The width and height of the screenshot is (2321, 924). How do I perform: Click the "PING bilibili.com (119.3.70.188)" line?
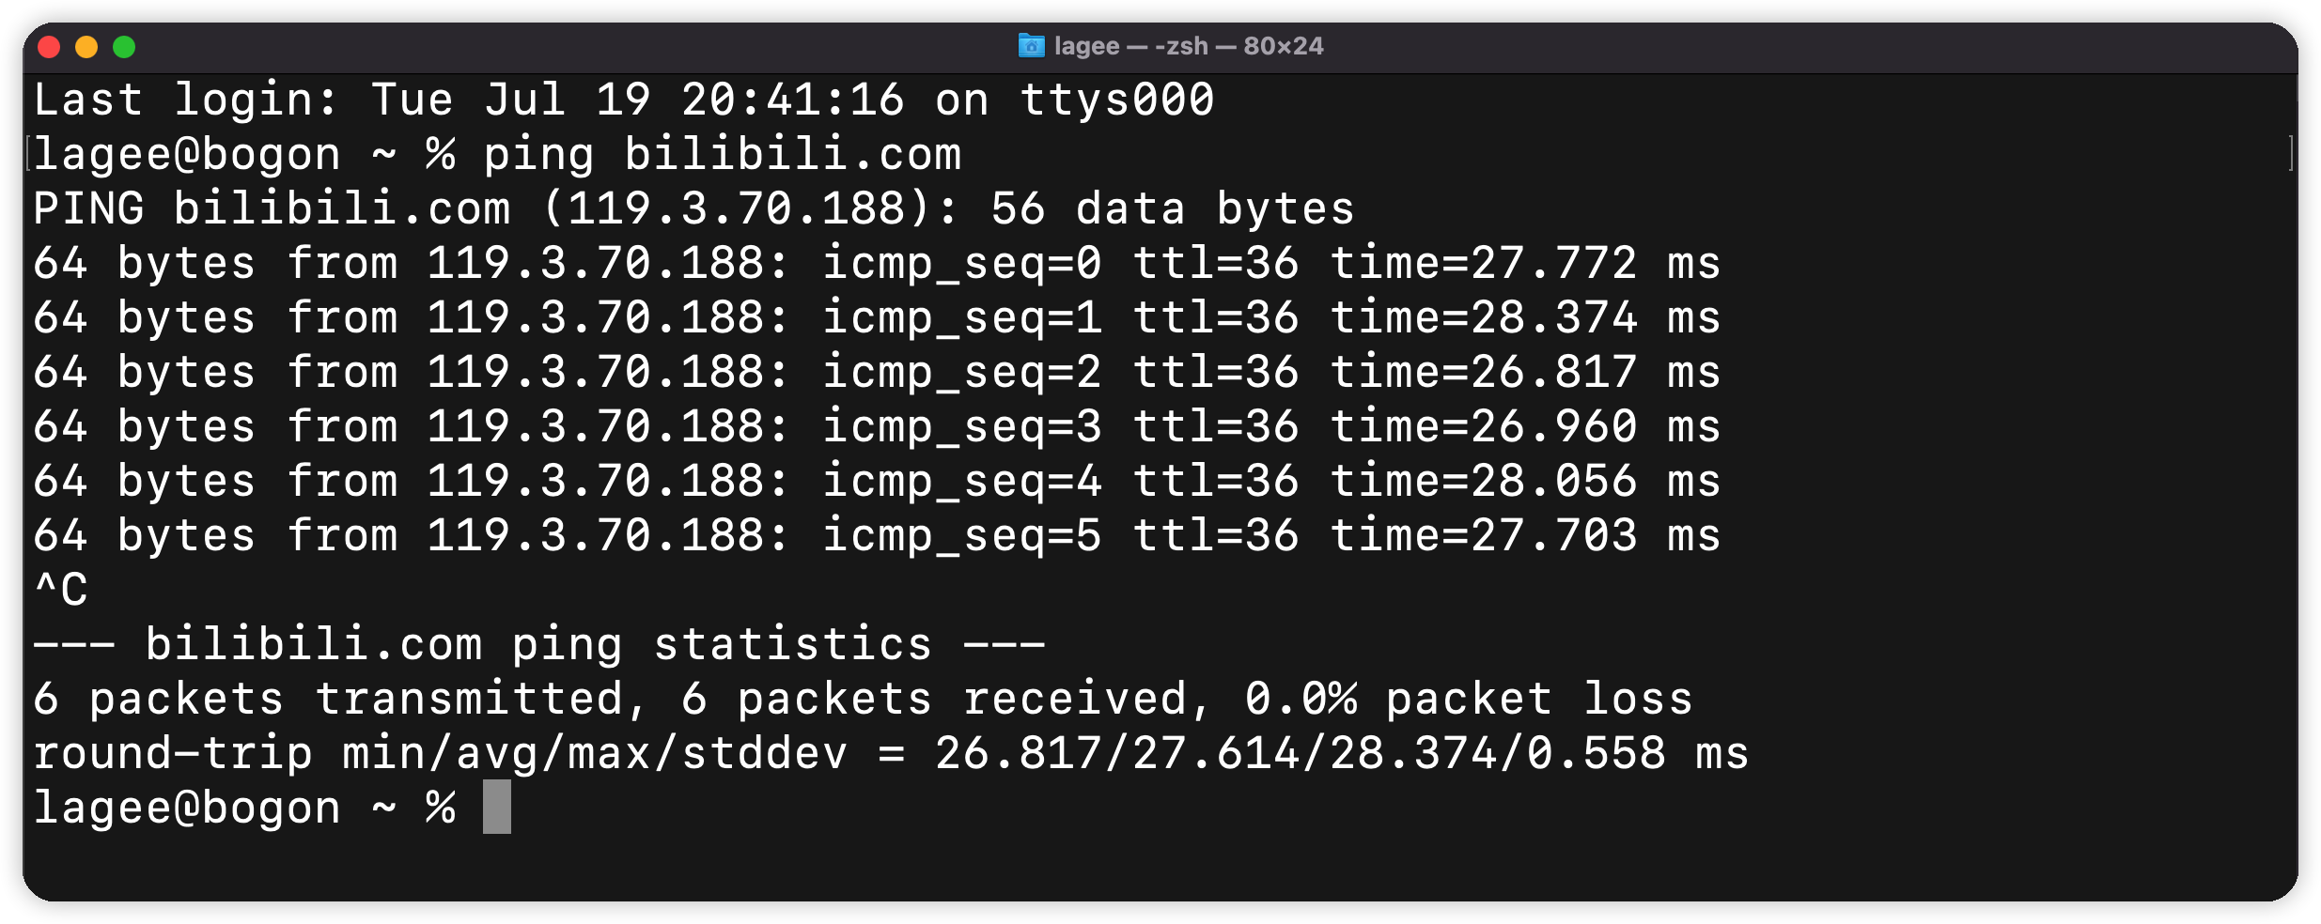[693, 209]
